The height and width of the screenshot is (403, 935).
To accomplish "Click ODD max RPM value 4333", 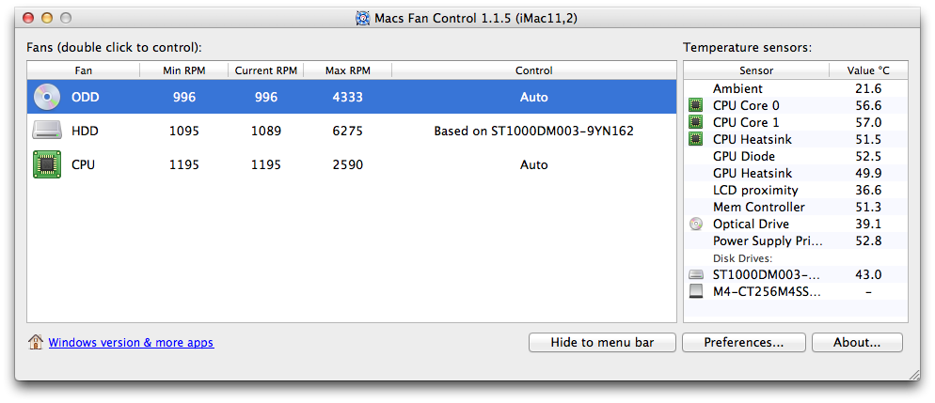I will (348, 97).
